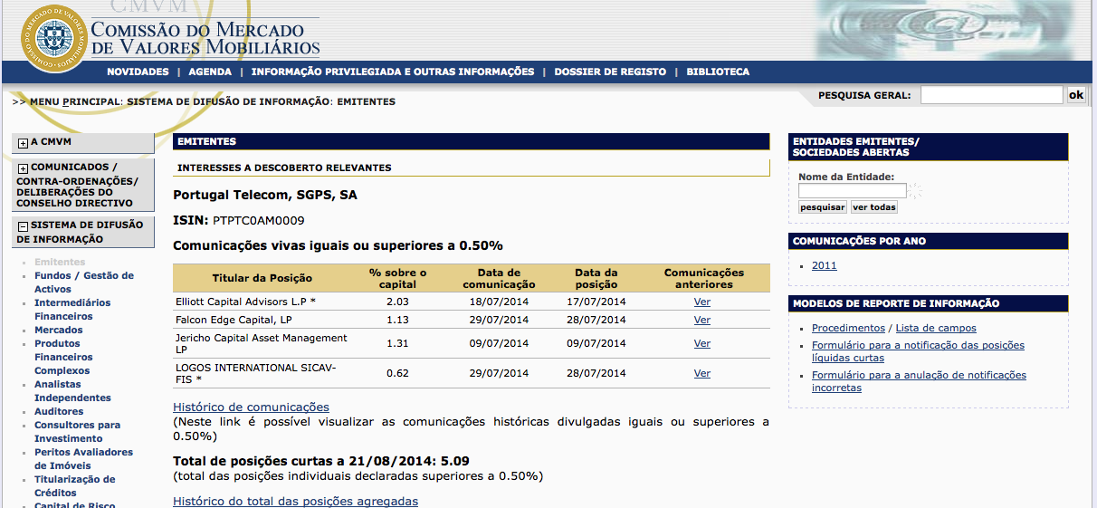The height and width of the screenshot is (508, 1097).
Task: Click Ver for Falcon Edge Capital, LP
Action: point(702,320)
